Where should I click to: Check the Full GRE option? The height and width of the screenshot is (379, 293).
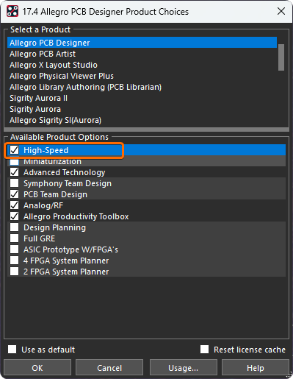click(15, 238)
